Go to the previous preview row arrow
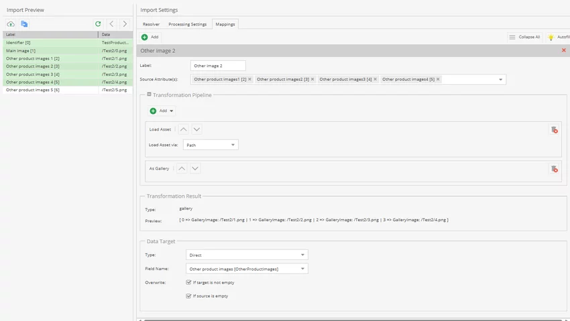Viewport: 570px width, 321px height. pos(111,24)
